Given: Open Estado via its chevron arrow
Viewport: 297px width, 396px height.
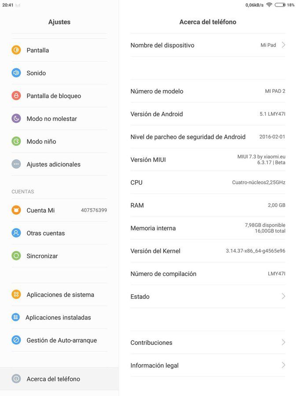Looking at the screenshot, I should [283, 296].
